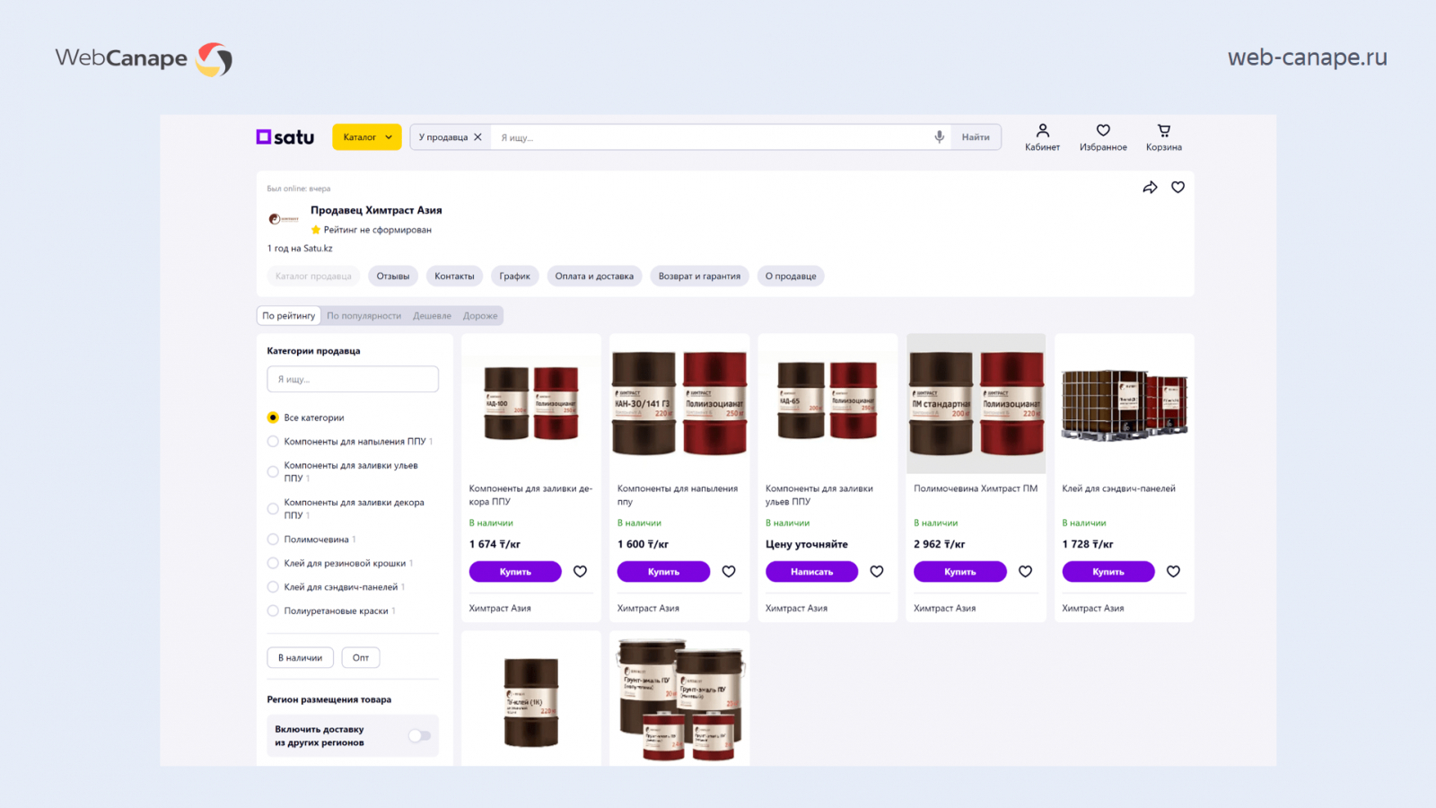Click the seller categories search field
Viewport: 1436px width, 808px height.
pyautogui.click(x=353, y=380)
